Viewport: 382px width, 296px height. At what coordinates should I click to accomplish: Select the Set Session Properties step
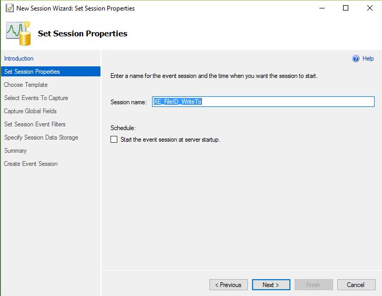(x=32, y=72)
